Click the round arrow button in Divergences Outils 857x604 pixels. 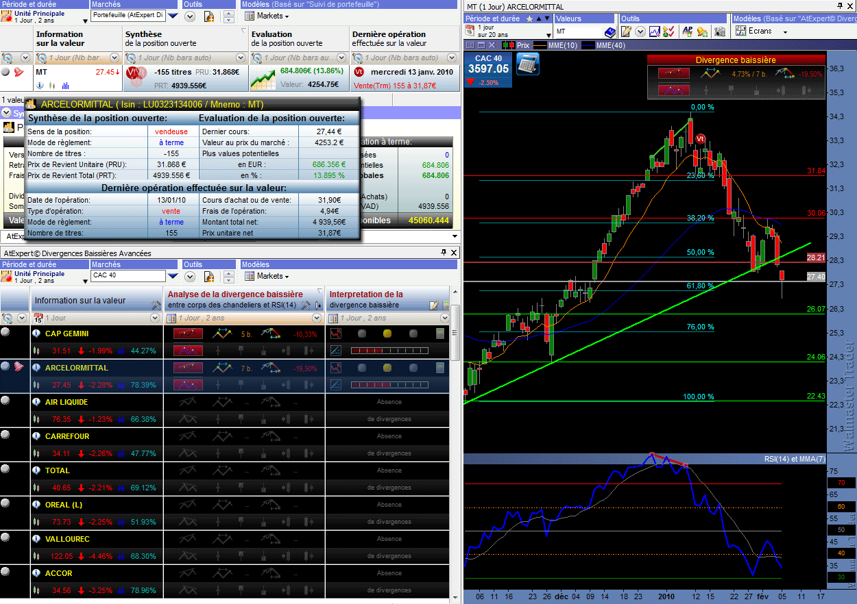[x=191, y=276]
